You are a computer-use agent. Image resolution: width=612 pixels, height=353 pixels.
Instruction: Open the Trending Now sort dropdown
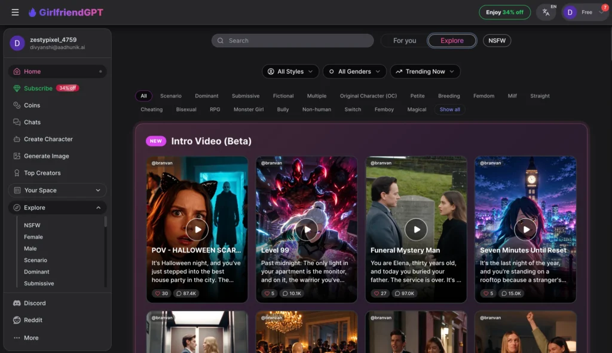(425, 72)
